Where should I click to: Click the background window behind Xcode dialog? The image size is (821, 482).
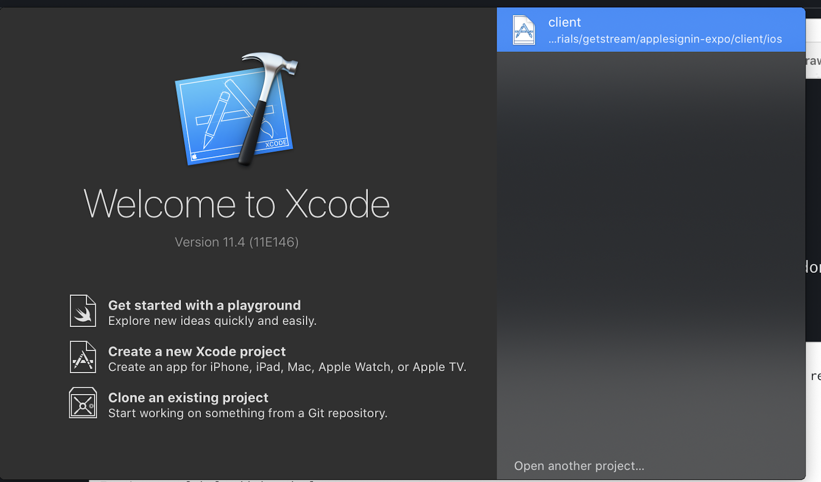tap(813, 205)
